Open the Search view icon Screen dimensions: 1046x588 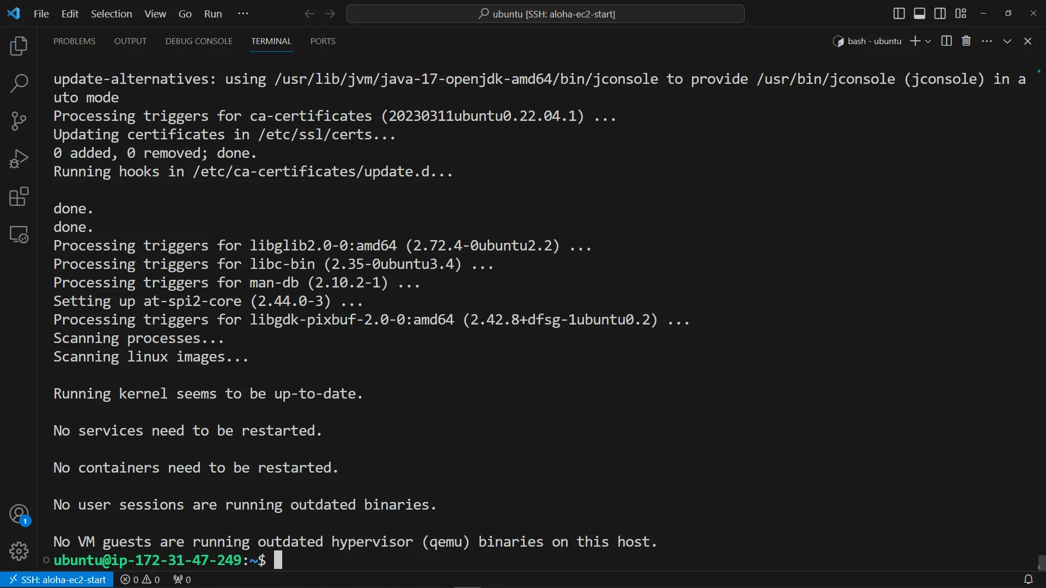19,83
